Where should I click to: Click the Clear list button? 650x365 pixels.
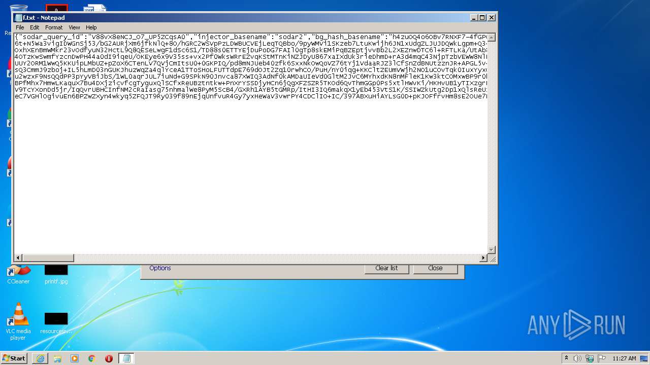386,268
